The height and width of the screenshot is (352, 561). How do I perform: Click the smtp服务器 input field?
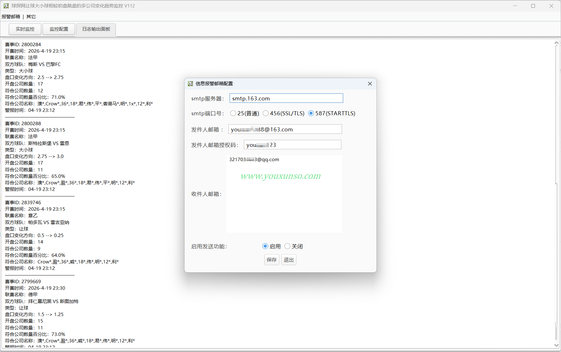(x=286, y=98)
